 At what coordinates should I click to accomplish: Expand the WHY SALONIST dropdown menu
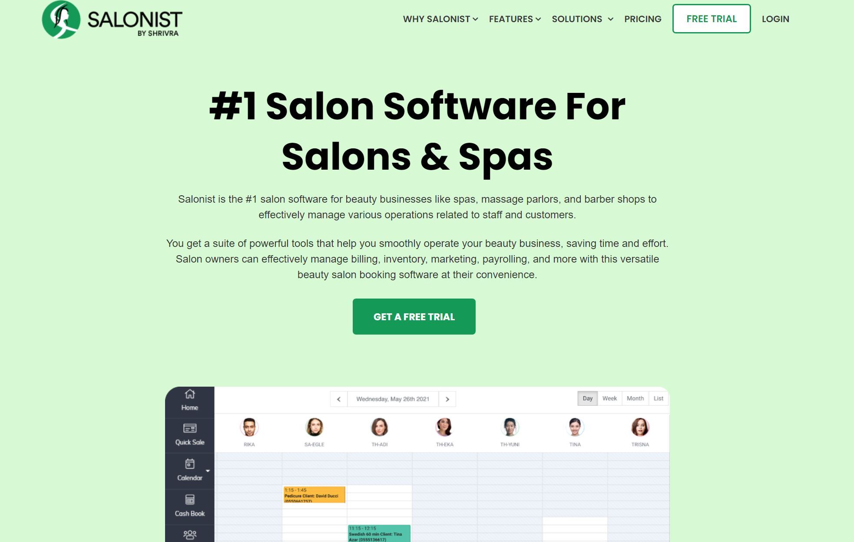440,19
